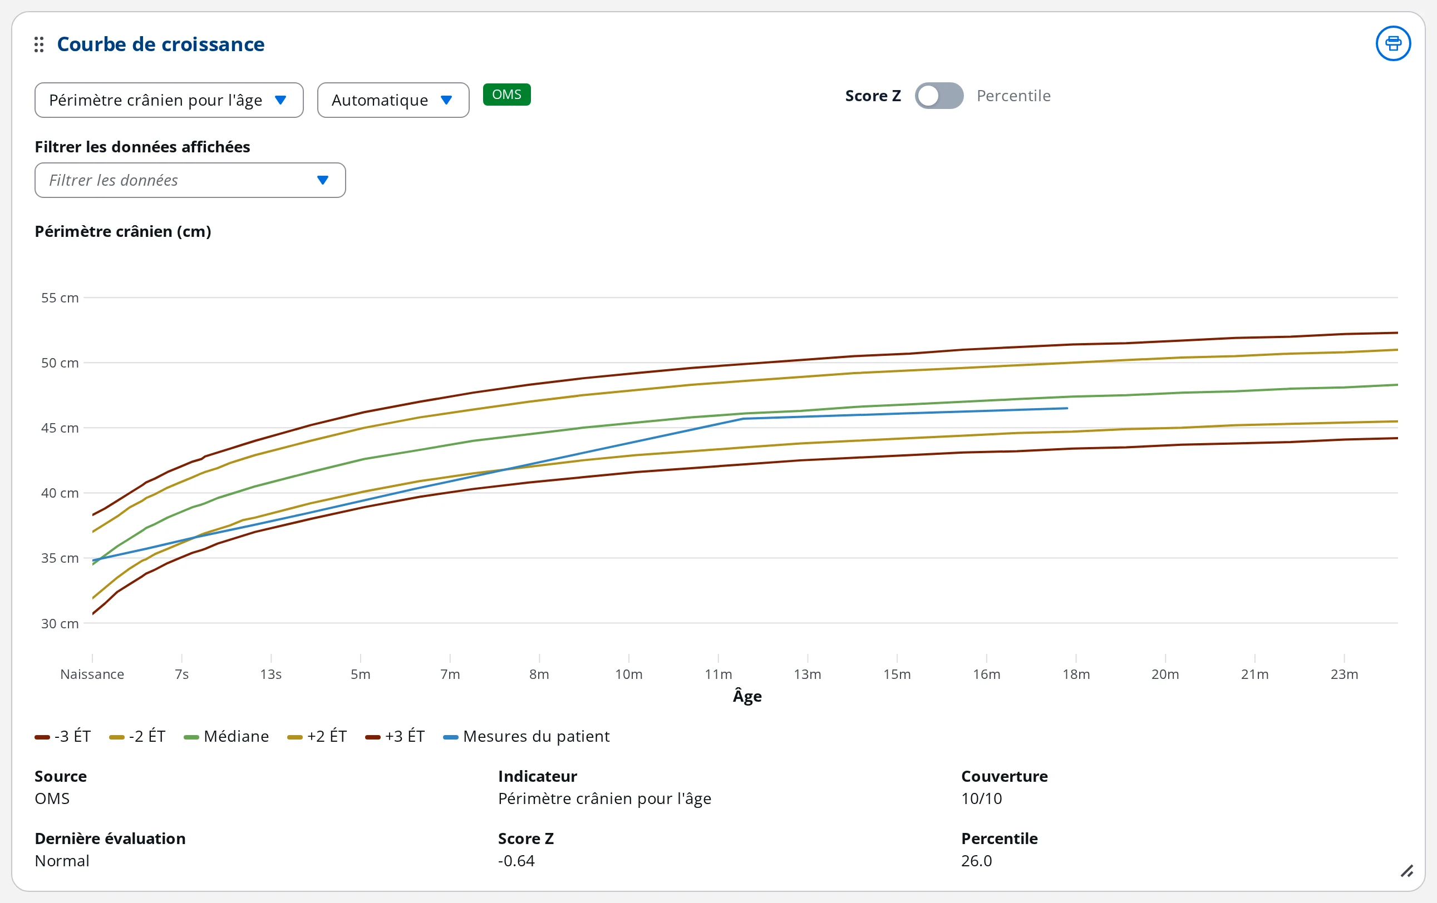Focus the Filtrer les données input field
The image size is (1437, 903).
pos(190,180)
